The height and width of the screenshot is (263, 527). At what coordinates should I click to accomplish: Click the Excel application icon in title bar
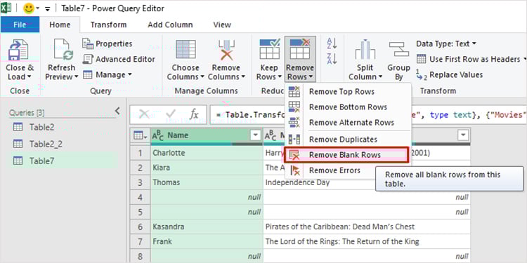point(6,8)
